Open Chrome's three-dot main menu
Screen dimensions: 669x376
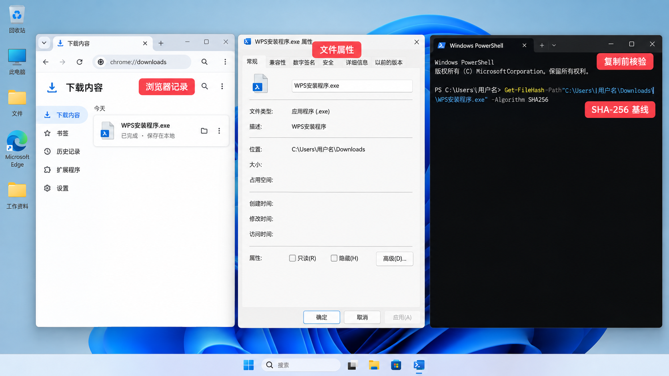click(225, 62)
